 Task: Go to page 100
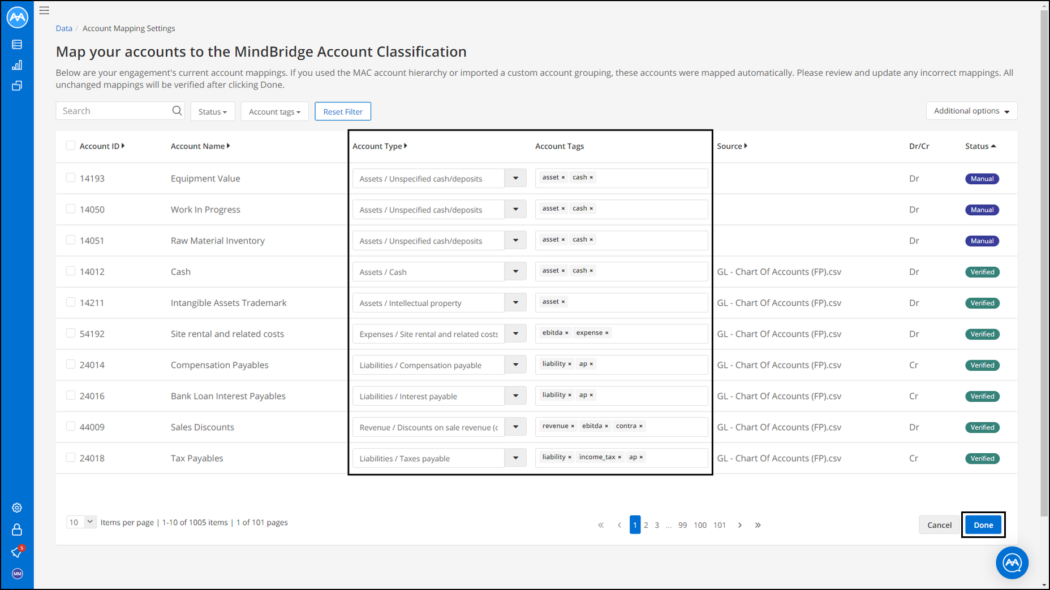click(700, 525)
